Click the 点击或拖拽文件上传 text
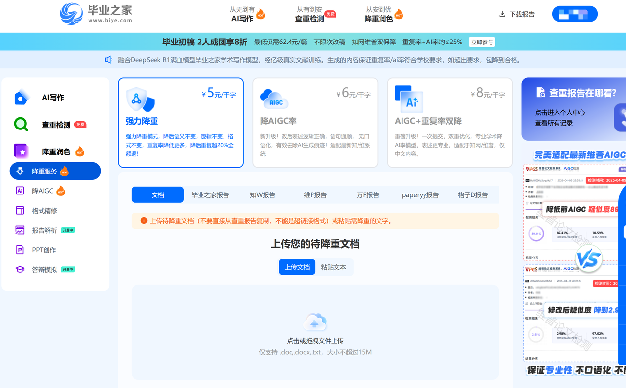 pyautogui.click(x=315, y=341)
